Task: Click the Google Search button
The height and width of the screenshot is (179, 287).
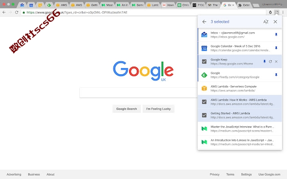Action: pyautogui.click(x=126, y=109)
